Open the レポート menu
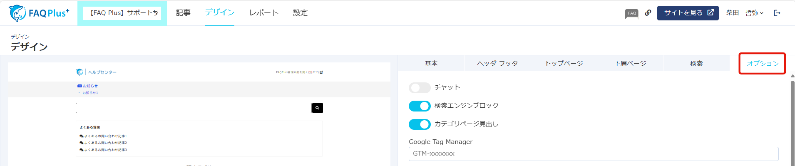Screen dimensions: 795x166 point(264,13)
